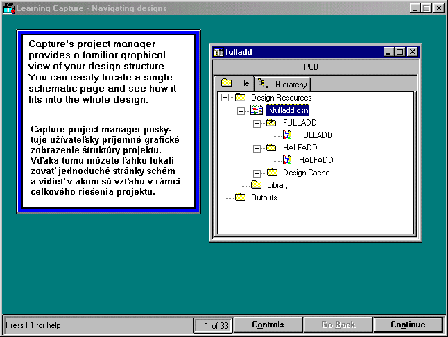Click the fulladd window title bar icon
Viewport: 448px width, 337px height.
click(218, 52)
